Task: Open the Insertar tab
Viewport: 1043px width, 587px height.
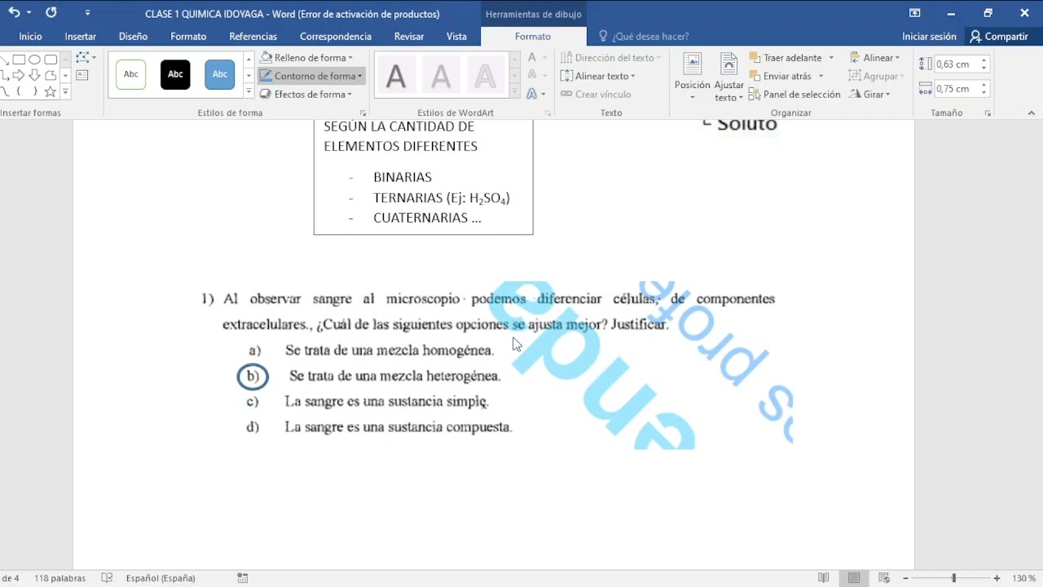Action: point(81,37)
